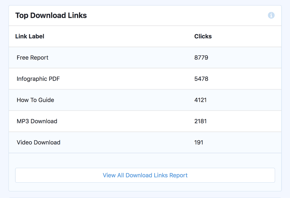Click the Link Label column header
290x198 pixels.
click(x=30, y=36)
